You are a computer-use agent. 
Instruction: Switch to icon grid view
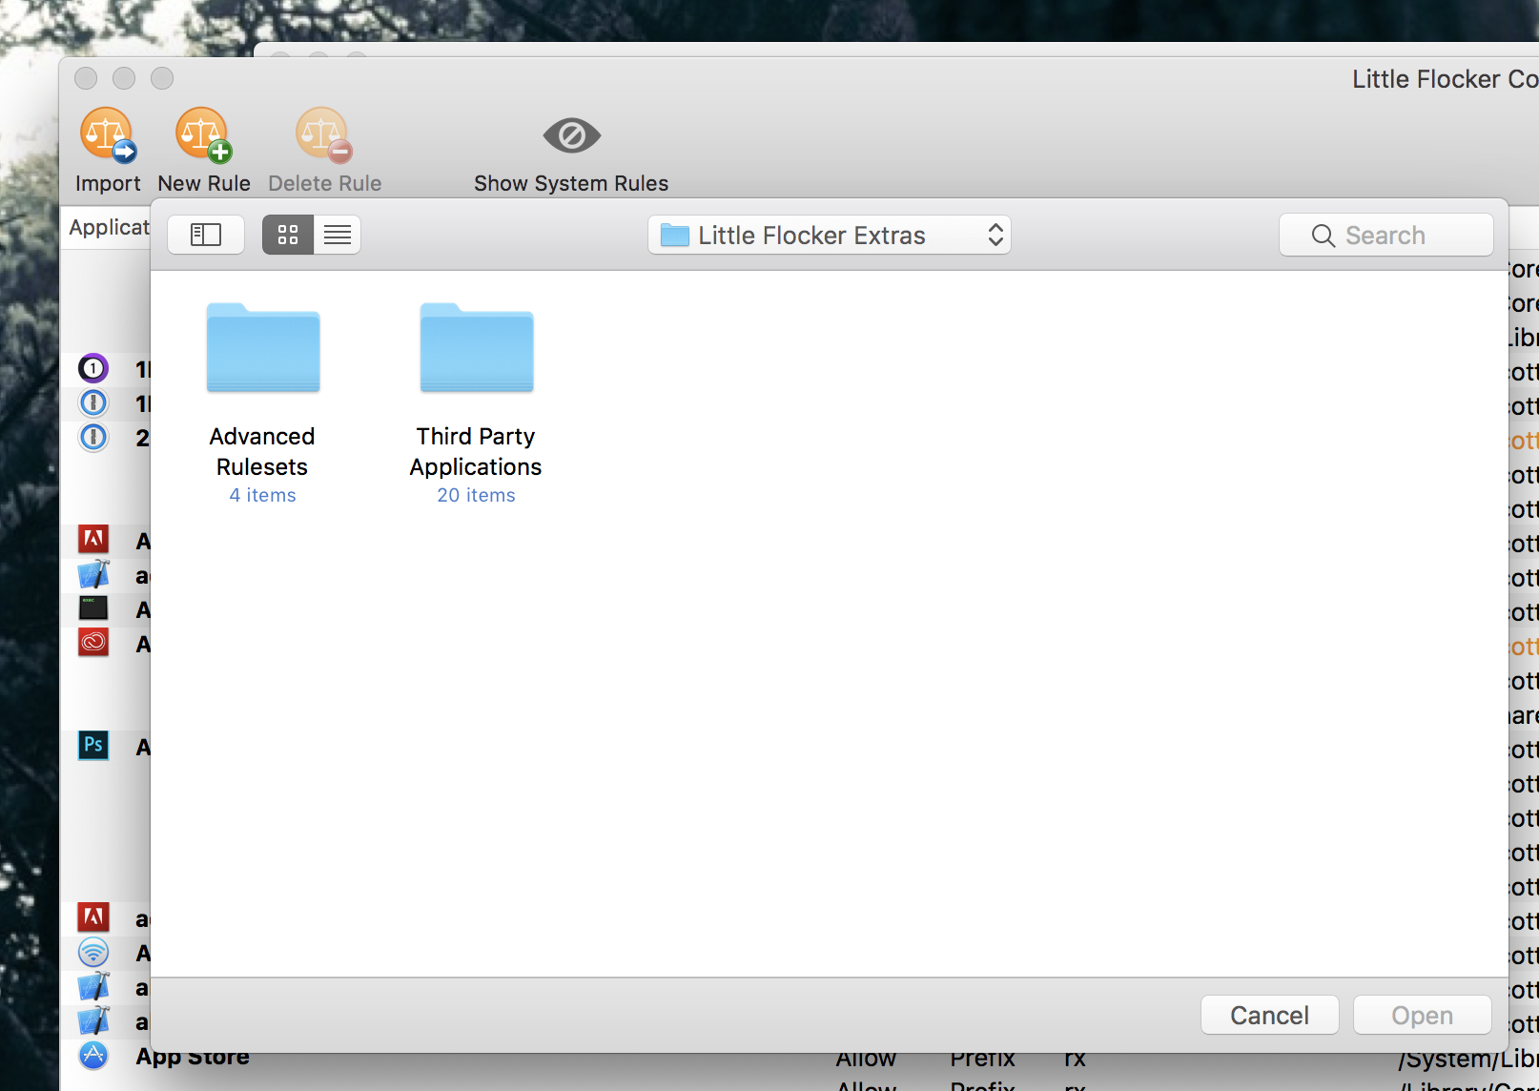click(288, 235)
